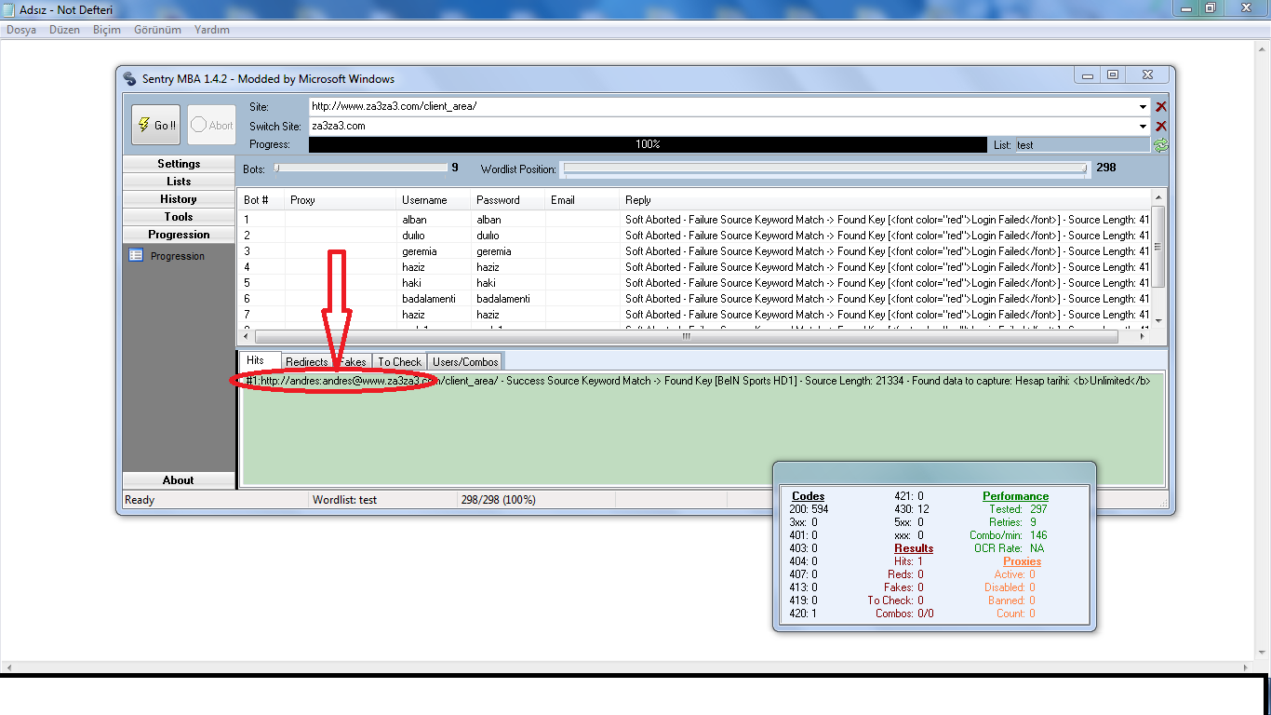Click the greyed-out Abort button
Viewport: 1271px width, 715px height.
tap(211, 125)
